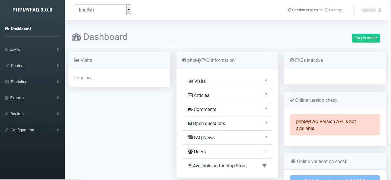Click the bar chart icon in Visits list row
The width and height of the screenshot is (391, 180).
pyautogui.click(x=190, y=81)
